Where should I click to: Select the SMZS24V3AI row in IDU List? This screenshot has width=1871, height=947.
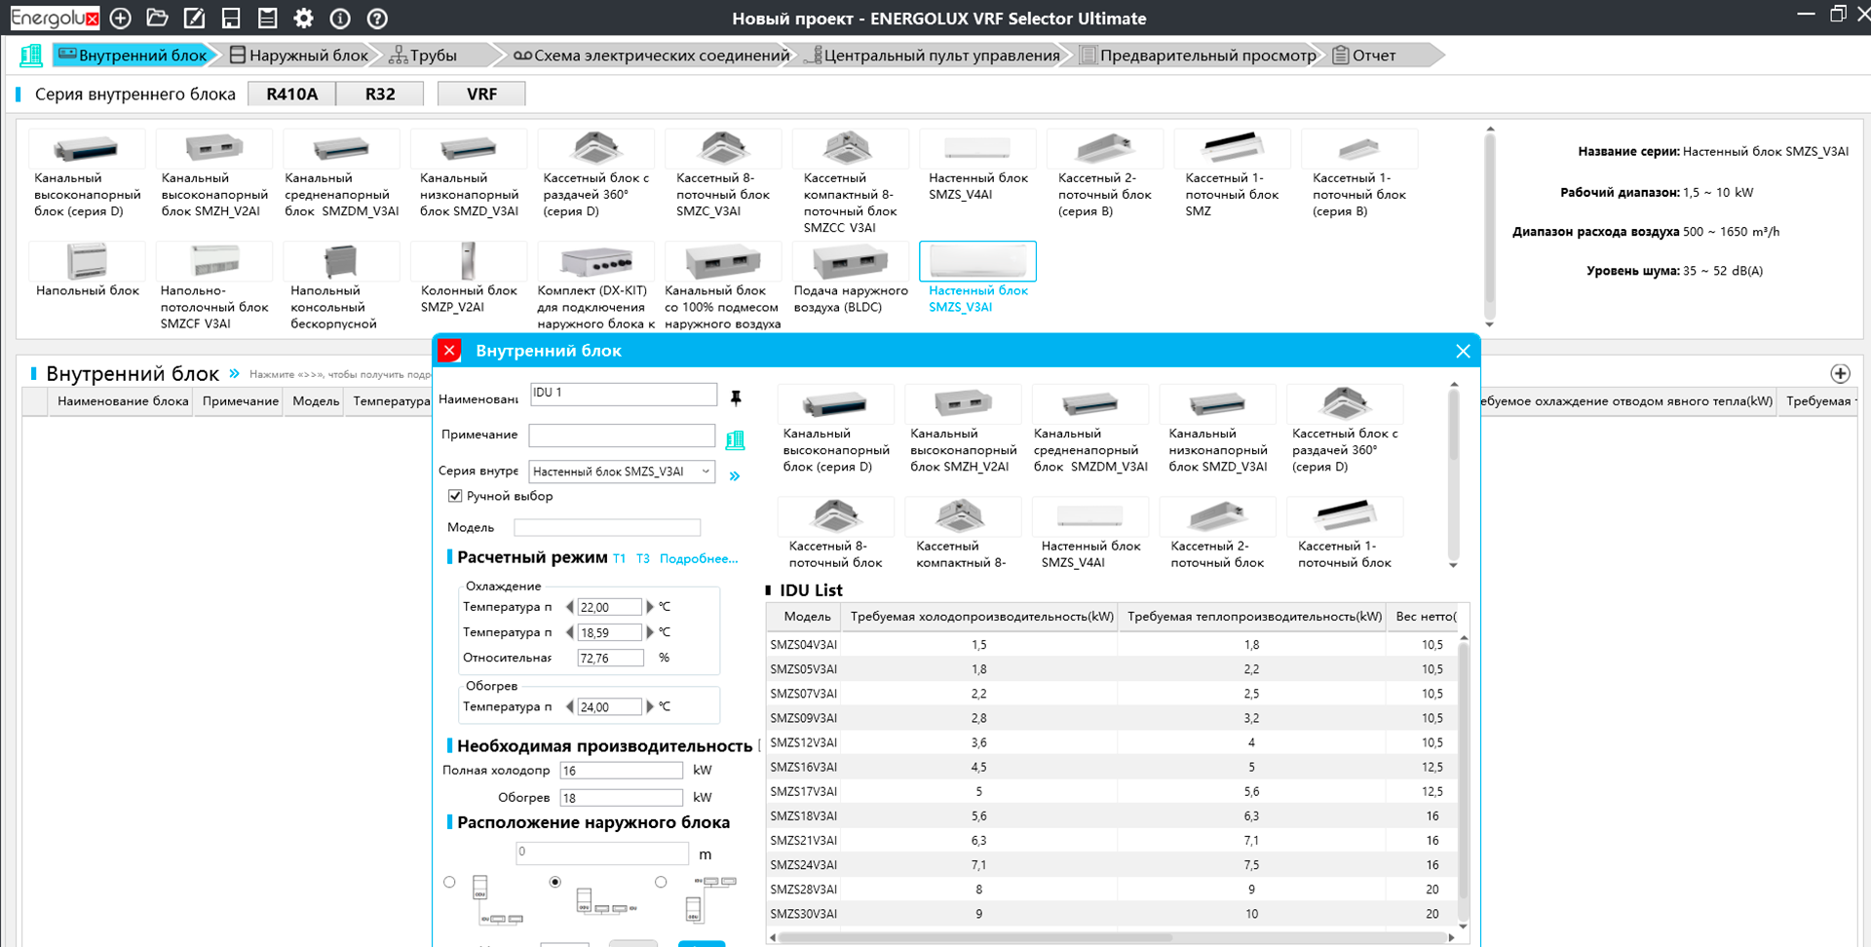pyautogui.click(x=1112, y=865)
